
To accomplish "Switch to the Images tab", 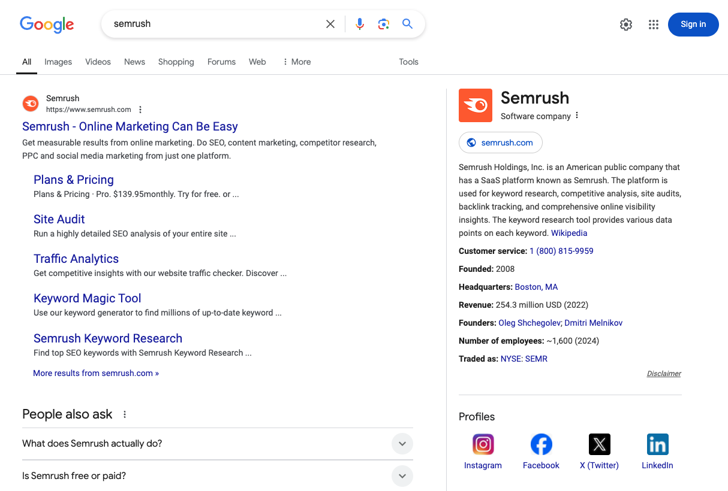I will pos(58,62).
